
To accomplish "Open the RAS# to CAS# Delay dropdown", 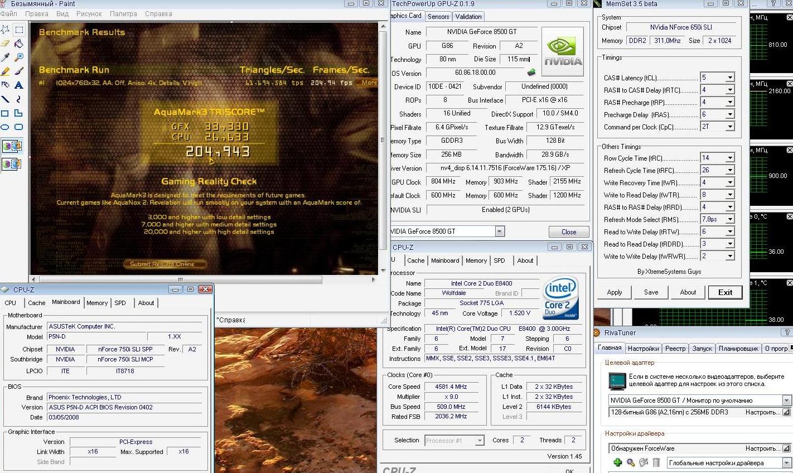I will 729,90.
